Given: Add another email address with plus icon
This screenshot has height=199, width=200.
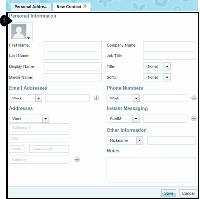Looking at the screenshot, I should coord(96,98).
